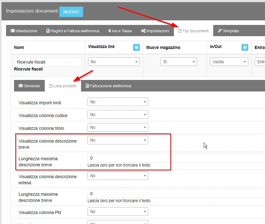The height and width of the screenshot is (224, 265).
Task: Click the Ricevute fiscali name field
Action: point(48,62)
